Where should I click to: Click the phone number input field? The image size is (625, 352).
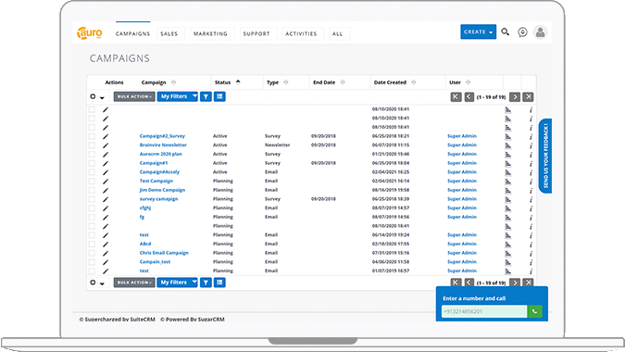pos(484,311)
